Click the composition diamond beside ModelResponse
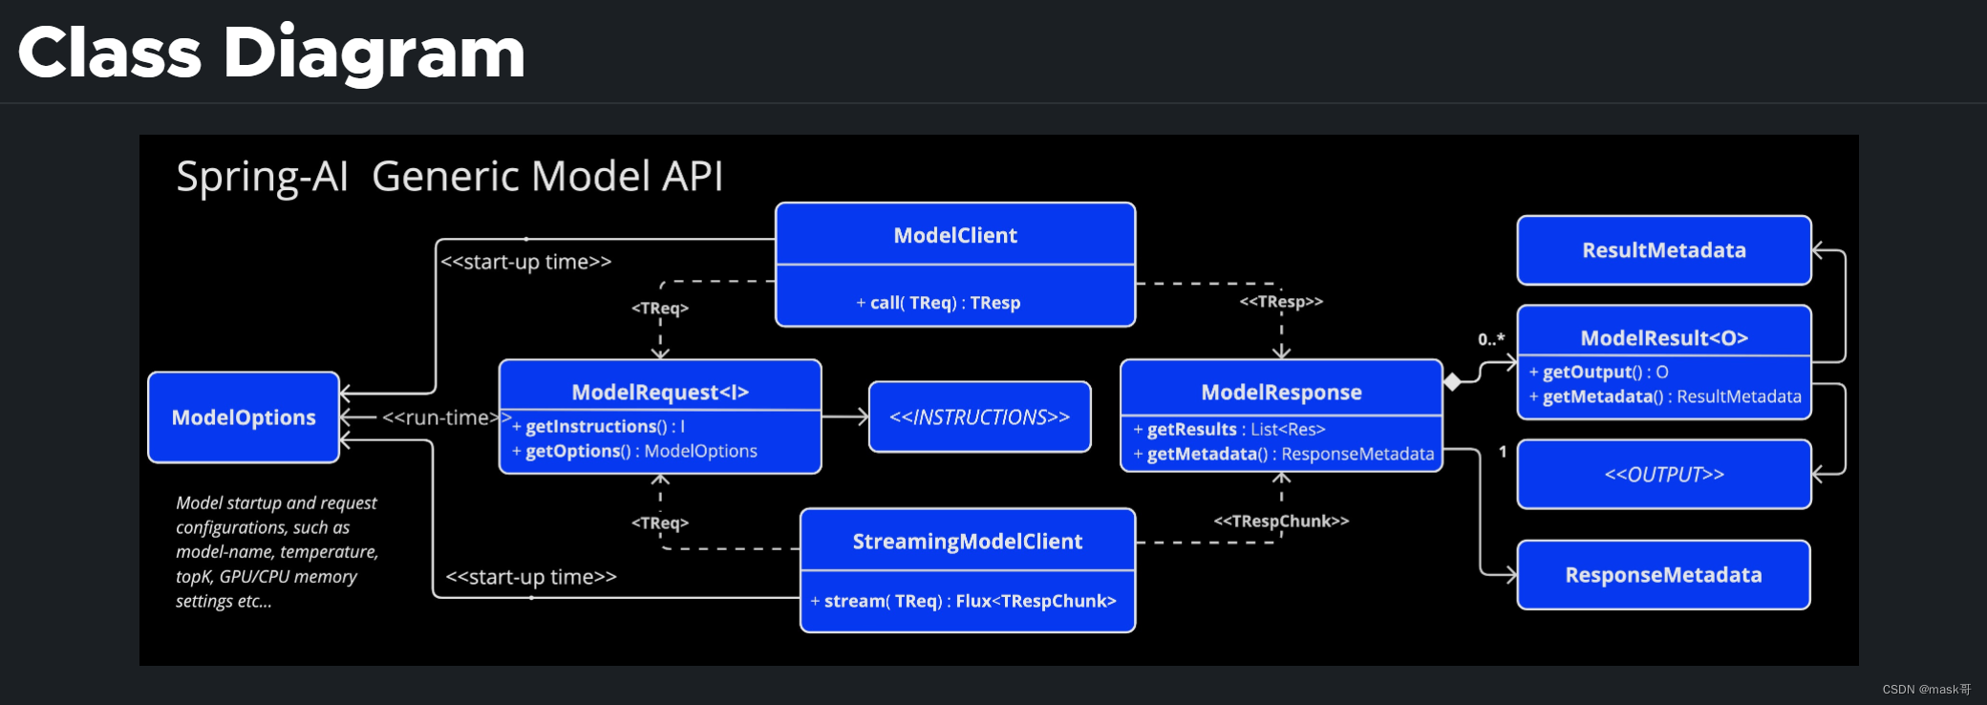Image resolution: width=1987 pixels, height=705 pixels. coord(1453,382)
